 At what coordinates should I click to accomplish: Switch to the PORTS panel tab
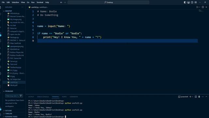(x=64, y=97)
